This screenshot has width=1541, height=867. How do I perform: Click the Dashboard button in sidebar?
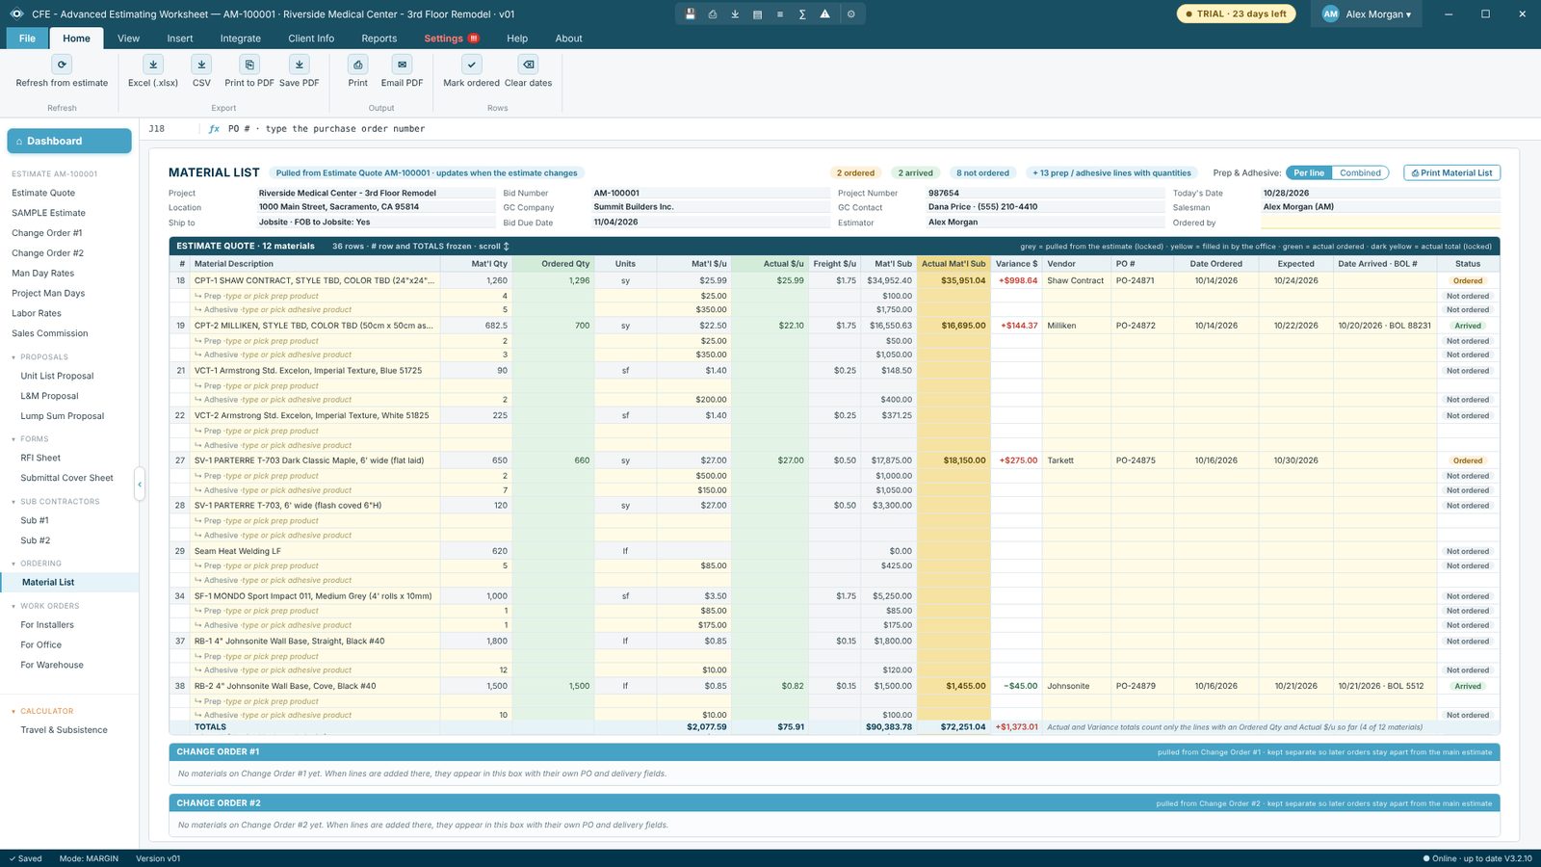(69, 141)
